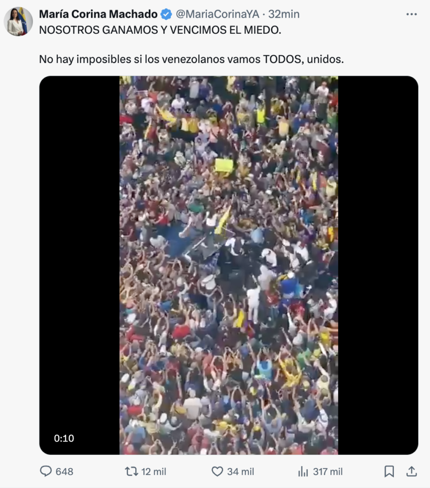Open the @MariaCorinaYA handle link
The height and width of the screenshot is (488, 430).
pyautogui.click(x=217, y=14)
